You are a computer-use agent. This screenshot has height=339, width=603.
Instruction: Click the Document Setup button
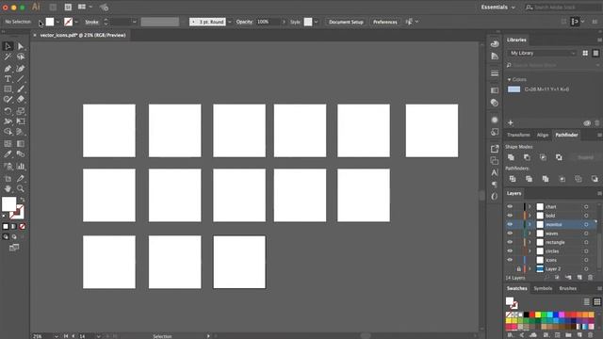coord(346,22)
